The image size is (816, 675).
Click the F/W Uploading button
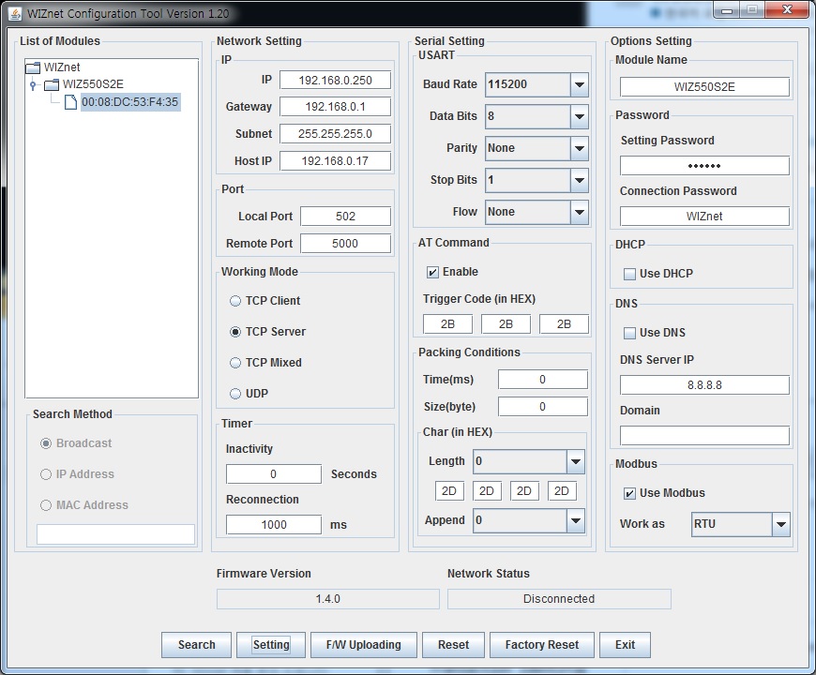pyautogui.click(x=364, y=645)
